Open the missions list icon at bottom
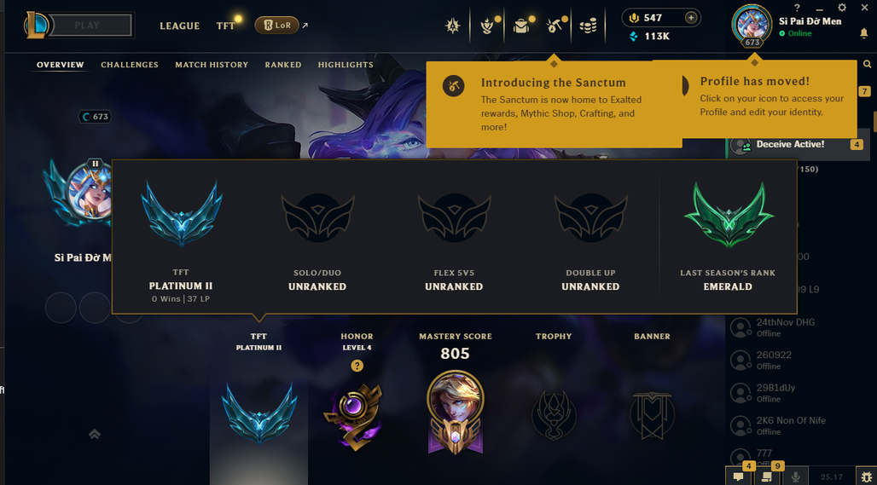This screenshot has width=877, height=485. coord(767,476)
